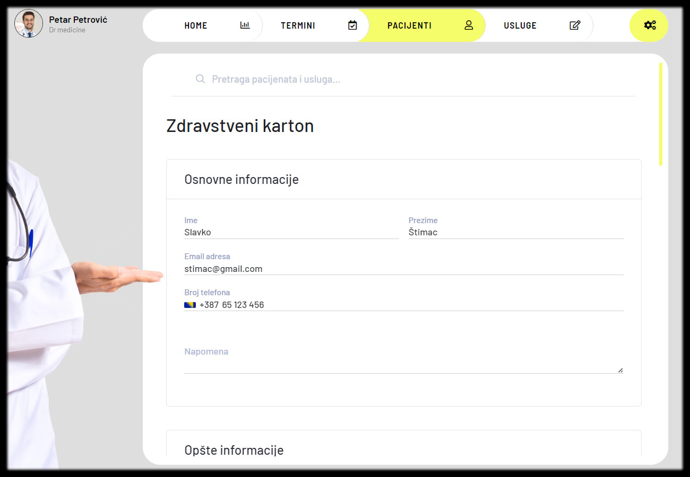Switch to the TERMINI tab
The height and width of the screenshot is (477, 690).
(x=298, y=25)
